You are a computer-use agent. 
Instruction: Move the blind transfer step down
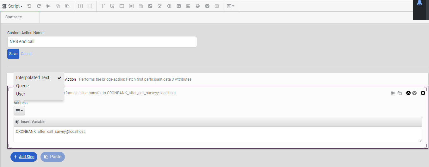click(x=414, y=93)
